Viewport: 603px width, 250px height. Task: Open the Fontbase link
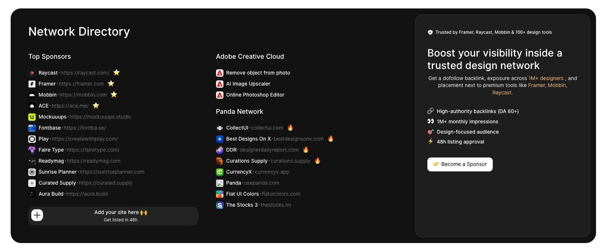tap(72, 128)
